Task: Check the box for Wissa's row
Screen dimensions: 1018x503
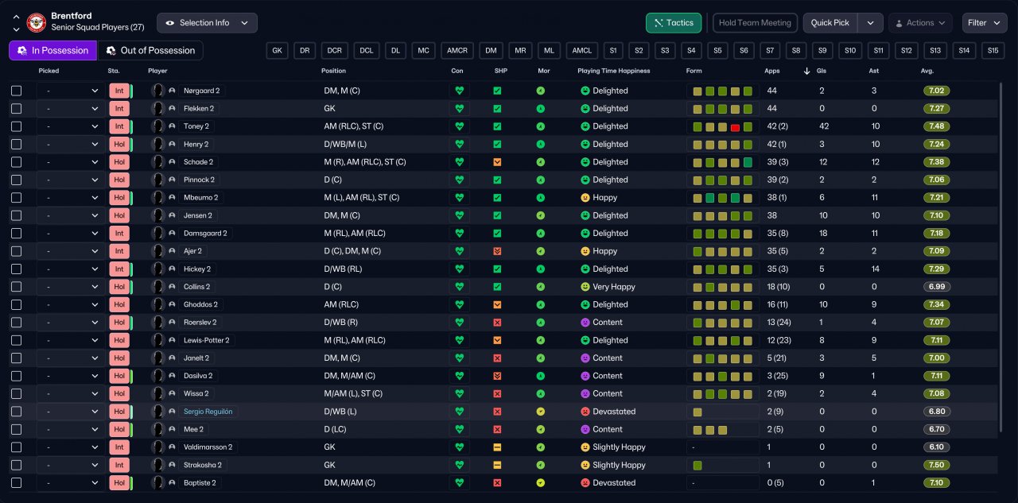Action: 17,393
